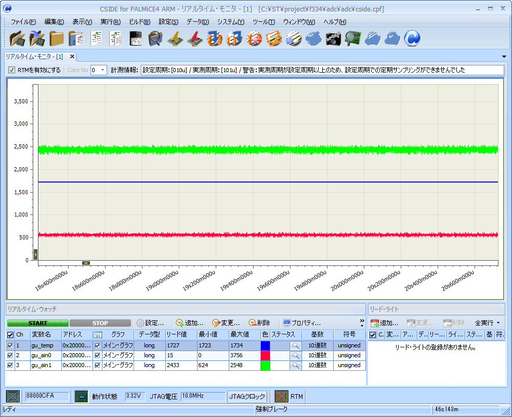Click the red color swatch for gu_ain0

[265, 355]
